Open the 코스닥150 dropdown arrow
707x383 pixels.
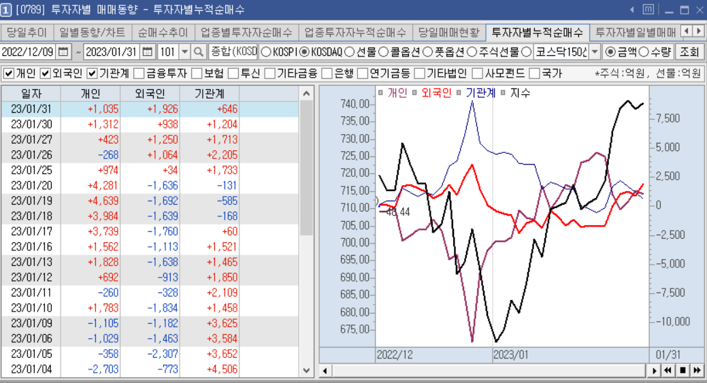coord(595,52)
